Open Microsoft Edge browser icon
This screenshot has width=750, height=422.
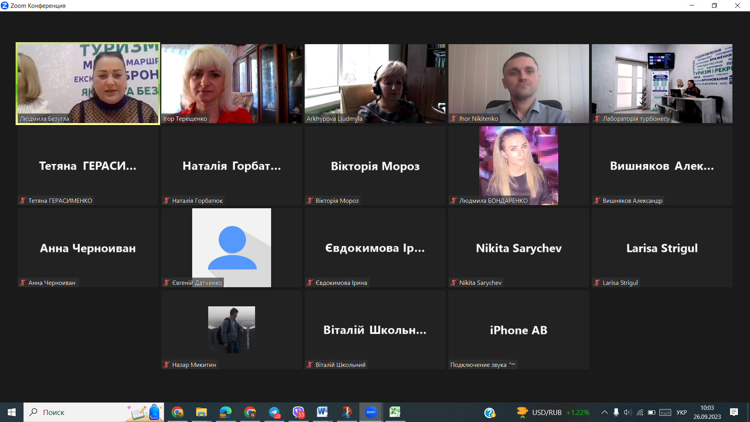[225, 412]
